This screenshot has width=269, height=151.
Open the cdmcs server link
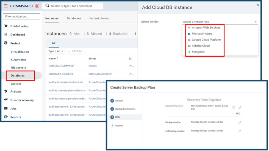point(93,66)
